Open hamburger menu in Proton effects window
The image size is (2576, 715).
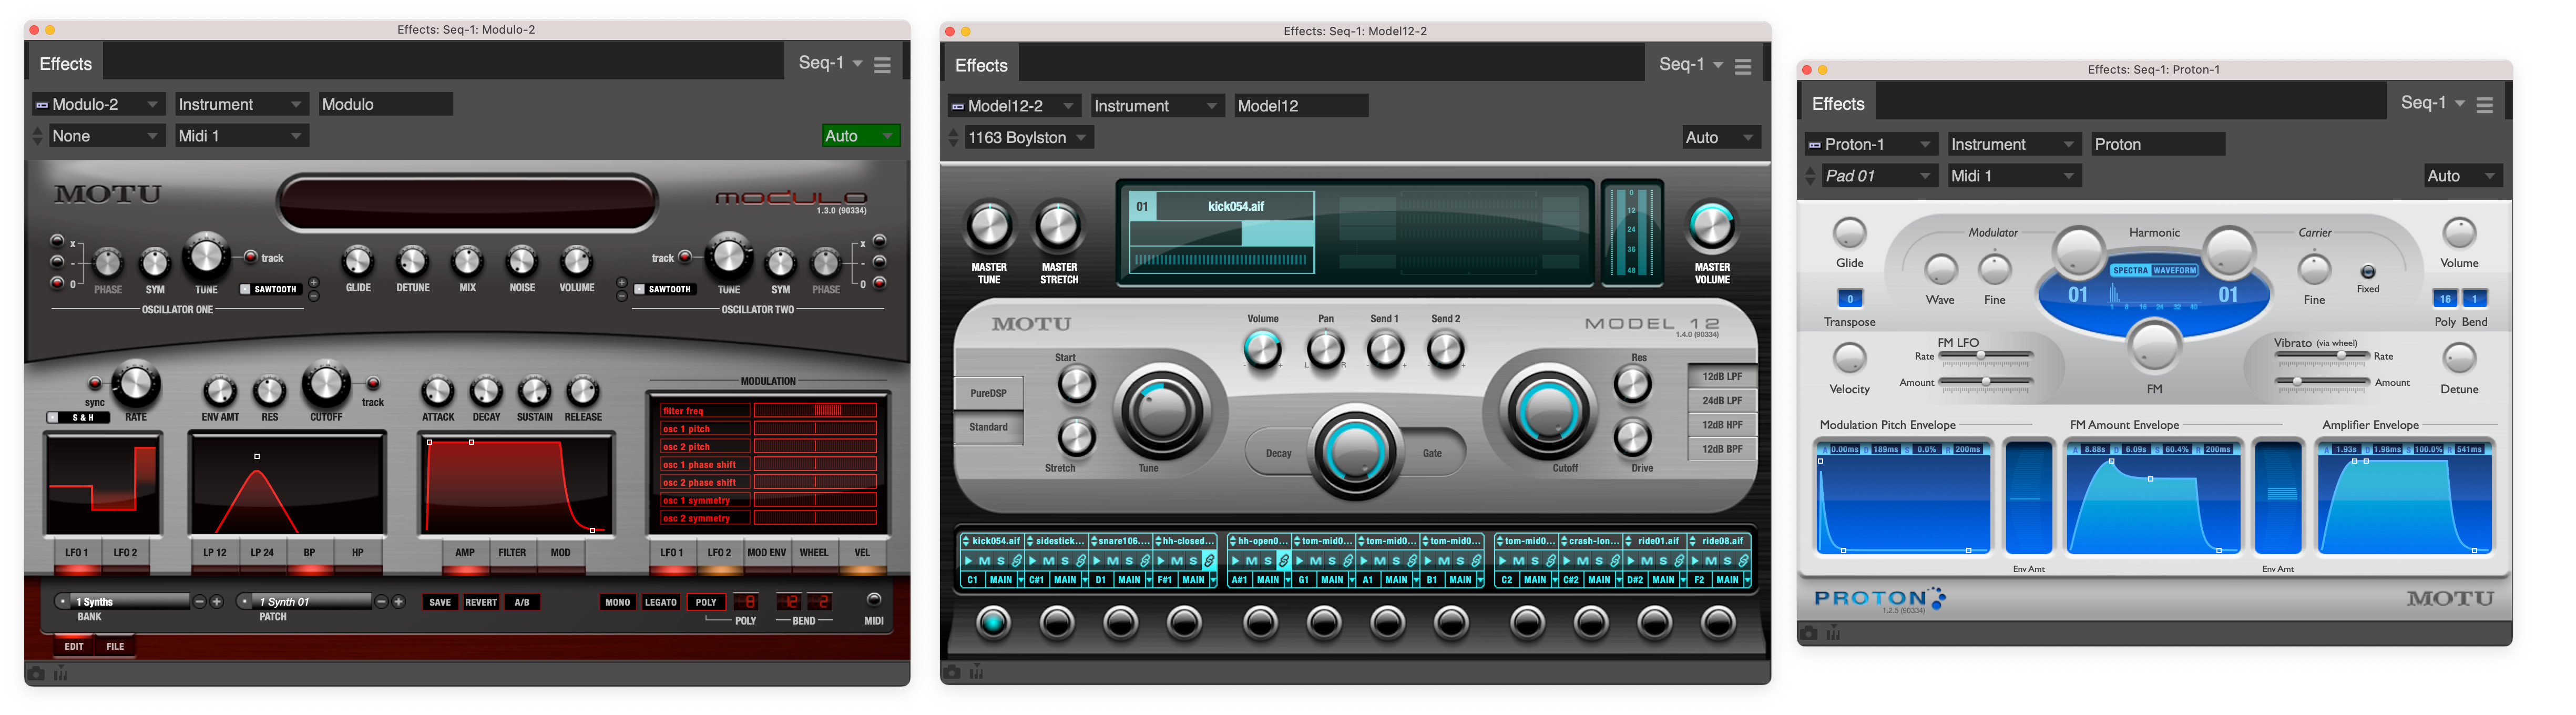click(x=2484, y=105)
